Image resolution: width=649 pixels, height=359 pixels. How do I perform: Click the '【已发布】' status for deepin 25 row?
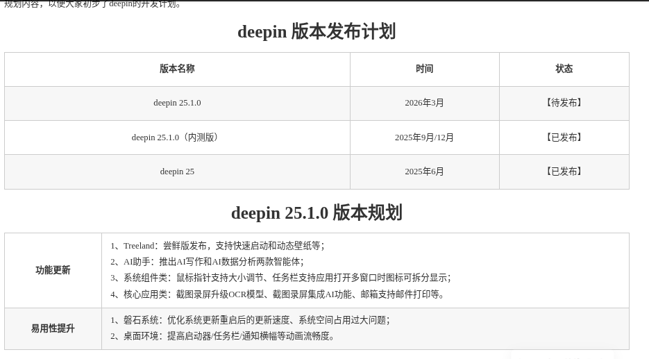pyautogui.click(x=564, y=172)
